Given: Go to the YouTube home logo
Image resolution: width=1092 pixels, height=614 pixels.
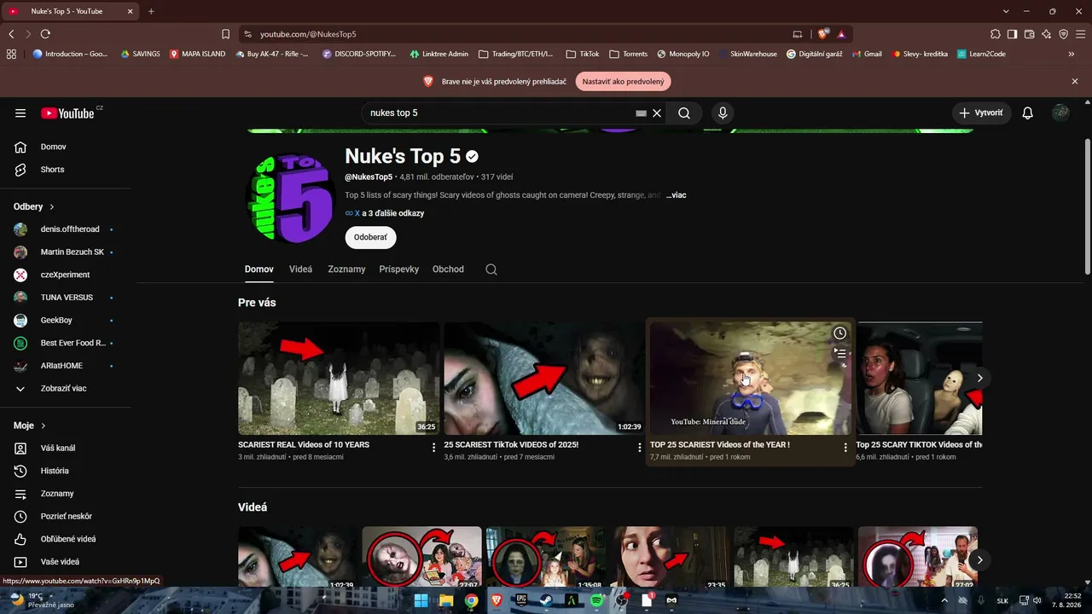Looking at the screenshot, I should coord(68,113).
